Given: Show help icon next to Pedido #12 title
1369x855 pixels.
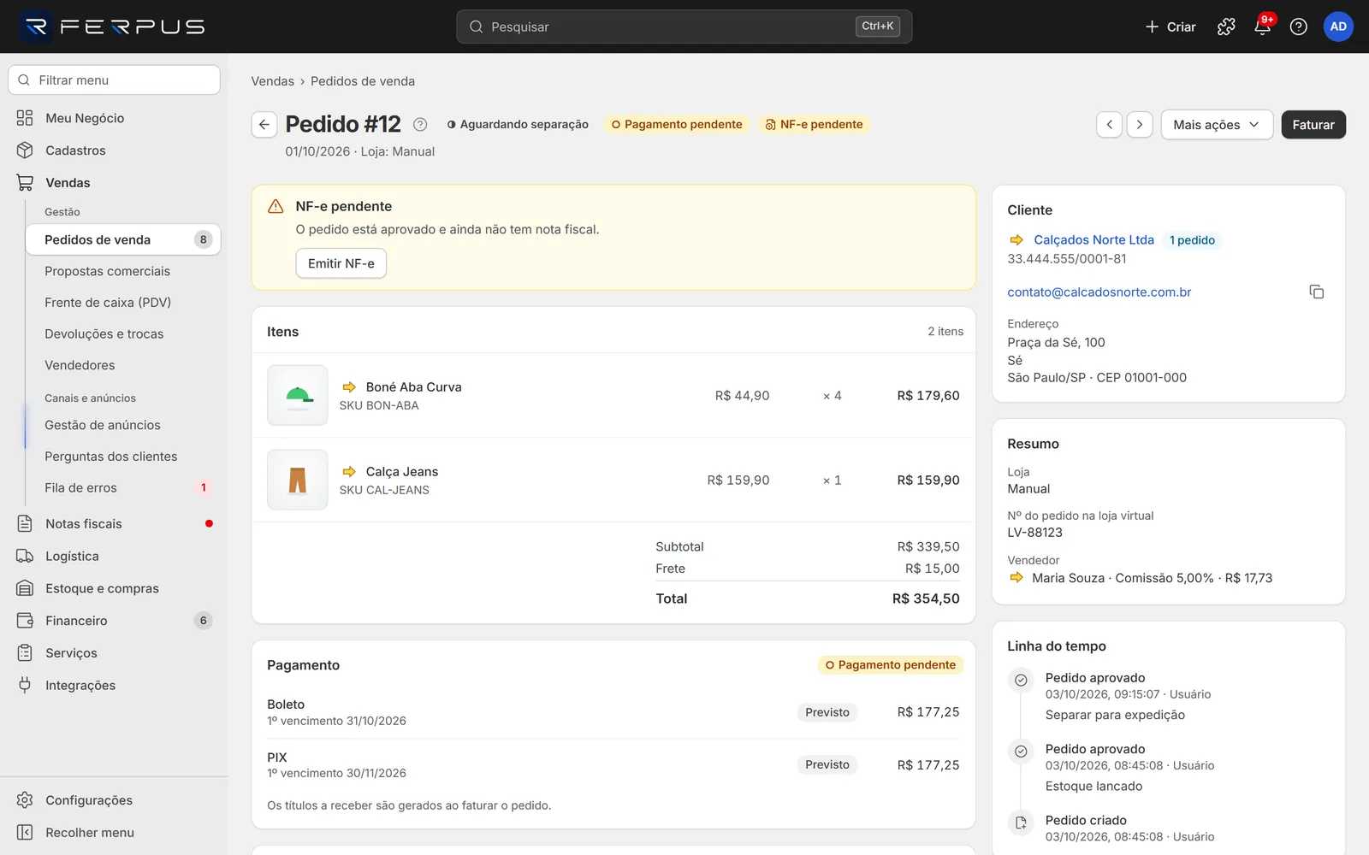Looking at the screenshot, I should click(420, 125).
